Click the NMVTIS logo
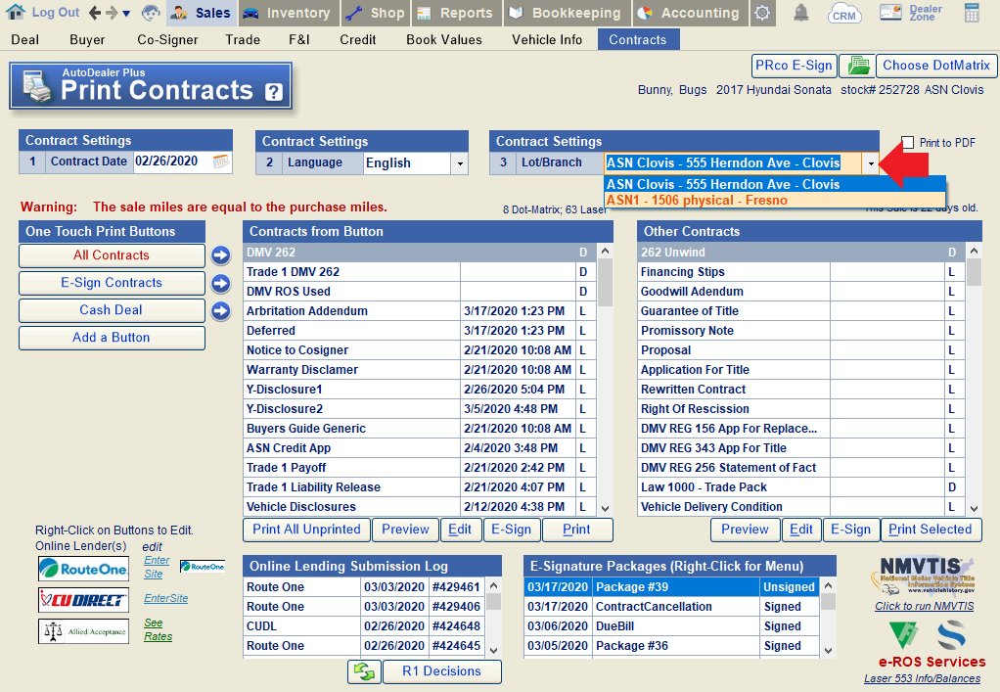The image size is (1000, 692). [923, 576]
